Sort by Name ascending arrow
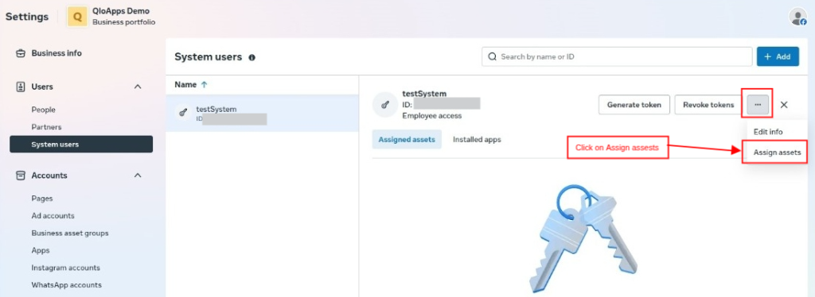The width and height of the screenshot is (815, 297). coord(205,84)
